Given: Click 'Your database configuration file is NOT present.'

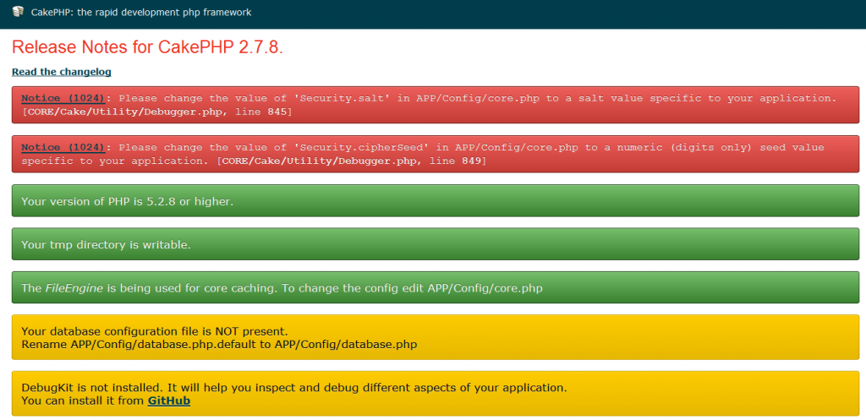Looking at the screenshot, I should [x=155, y=332].
